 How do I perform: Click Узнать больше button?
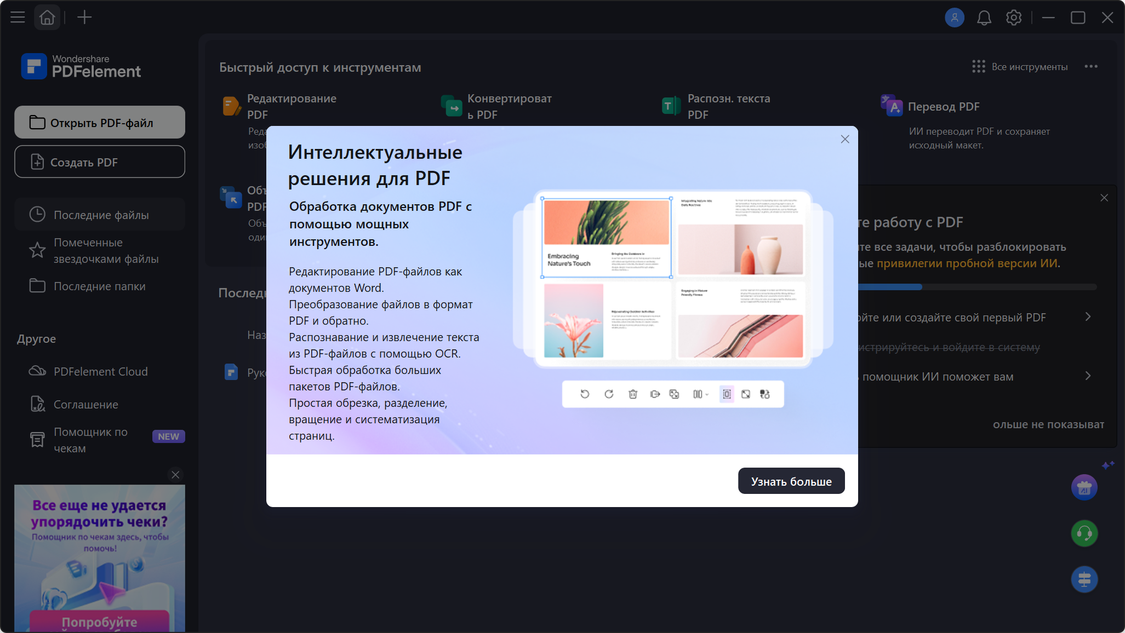pyautogui.click(x=791, y=481)
